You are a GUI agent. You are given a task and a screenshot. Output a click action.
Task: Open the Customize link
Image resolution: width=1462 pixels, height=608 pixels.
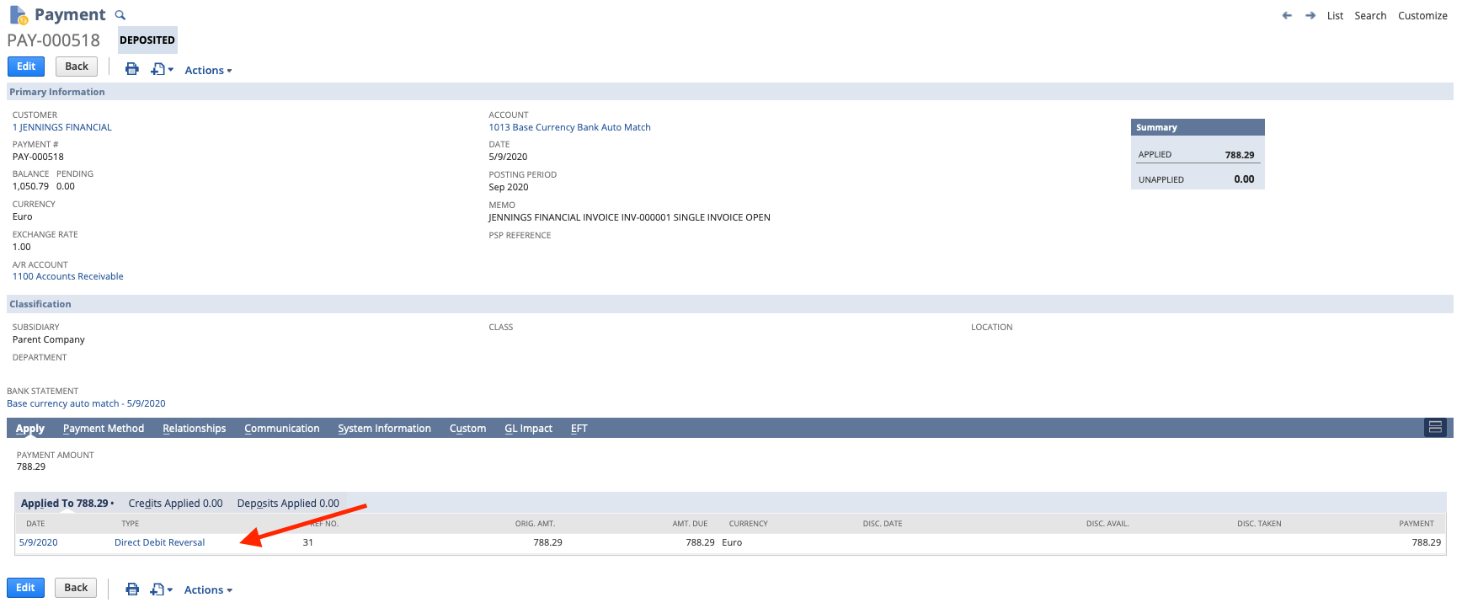click(x=1422, y=16)
